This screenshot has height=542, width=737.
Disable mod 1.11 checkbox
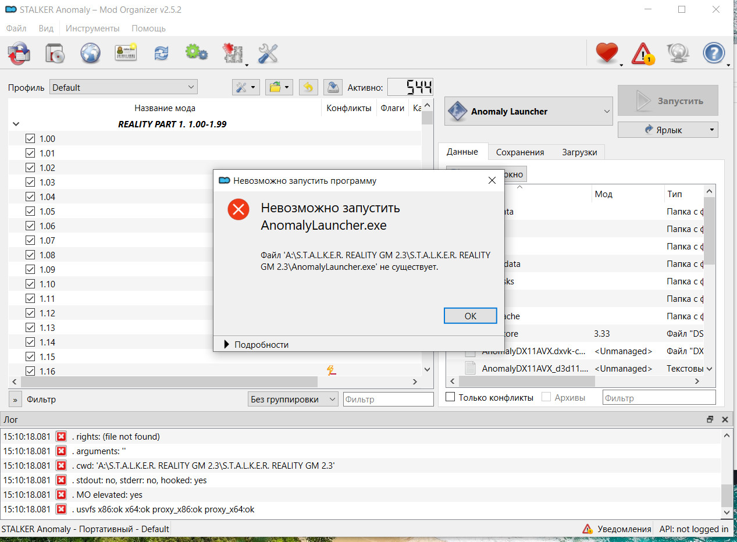[x=30, y=298]
